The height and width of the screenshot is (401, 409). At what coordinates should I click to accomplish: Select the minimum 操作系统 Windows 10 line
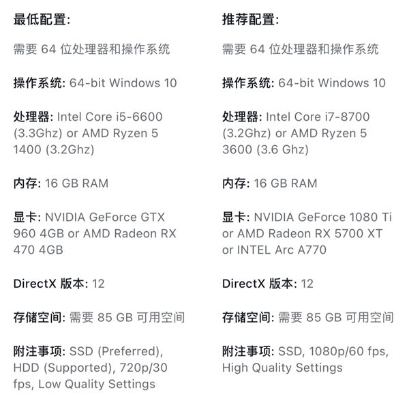point(95,83)
